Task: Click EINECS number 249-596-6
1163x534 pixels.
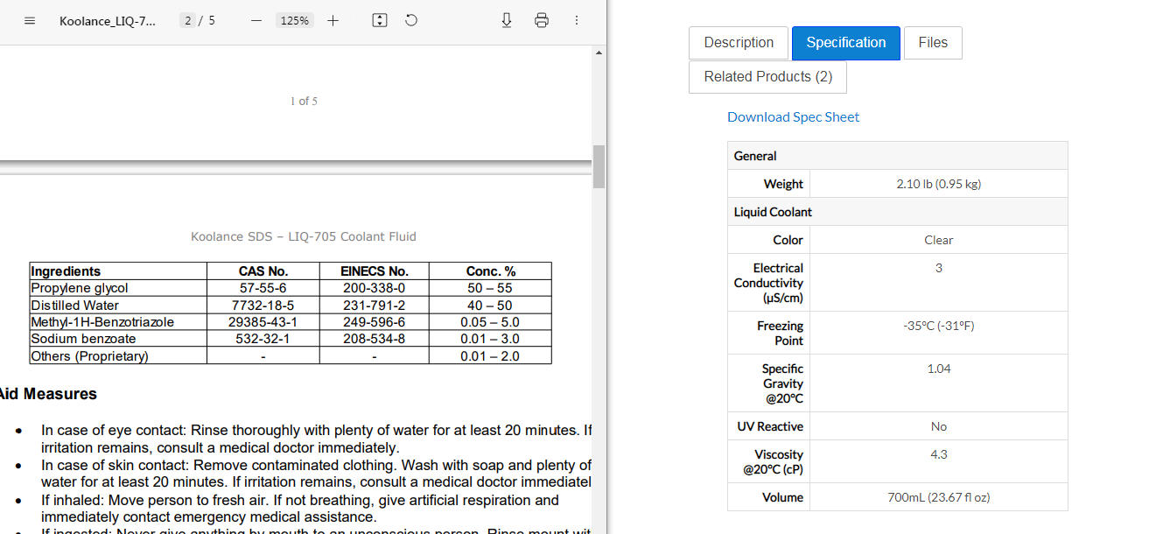Action: [x=374, y=322]
